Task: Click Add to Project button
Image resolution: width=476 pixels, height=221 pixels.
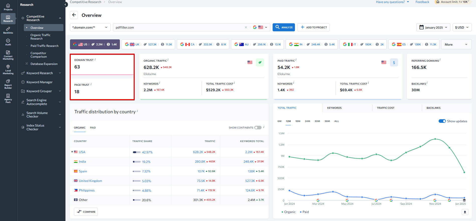Action: (x=313, y=27)
